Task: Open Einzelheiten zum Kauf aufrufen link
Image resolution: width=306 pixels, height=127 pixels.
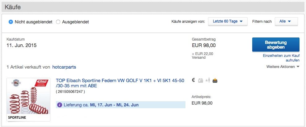Action: click(281, 58)
